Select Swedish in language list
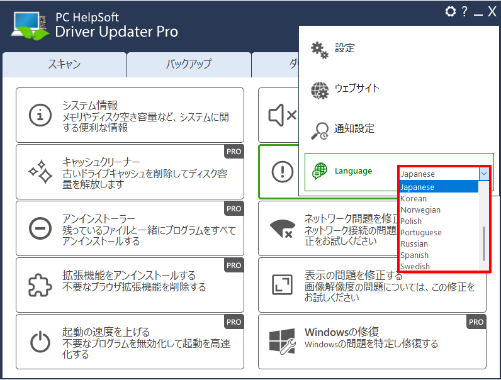Viewport: 501px width, 380px height. tap(439, 266)
